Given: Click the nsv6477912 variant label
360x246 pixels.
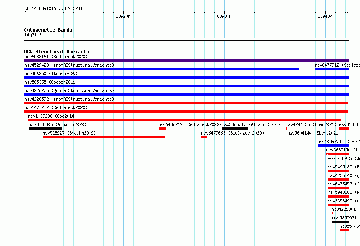Looking at the screenshot, I should click(337, 65).
